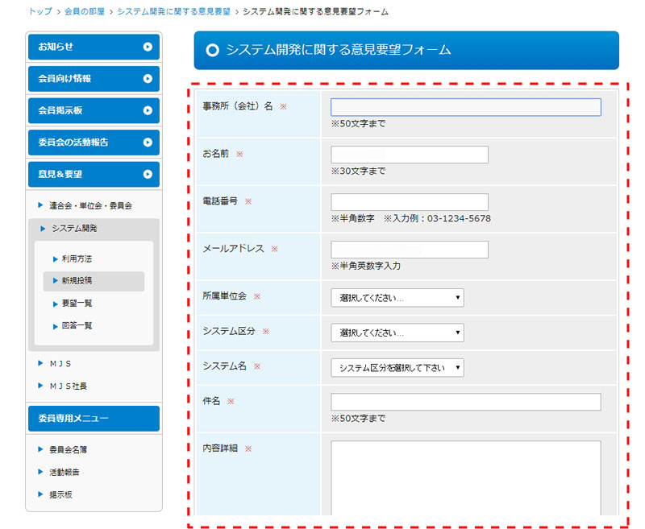Click the システム開発に関する意見要望フォーム heading
The height and width of the screenshot is (529, 645).
pos(338,50)
